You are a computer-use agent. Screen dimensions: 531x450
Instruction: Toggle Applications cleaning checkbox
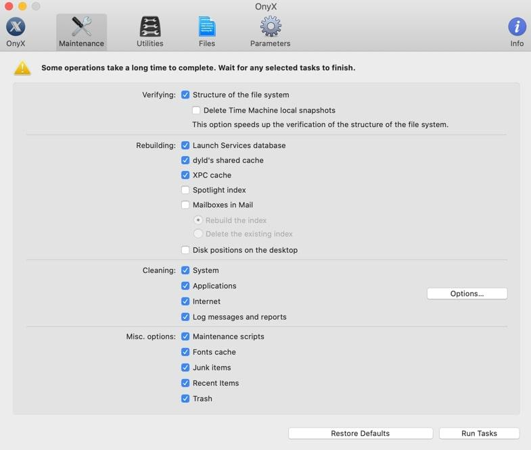pos(185,286)
